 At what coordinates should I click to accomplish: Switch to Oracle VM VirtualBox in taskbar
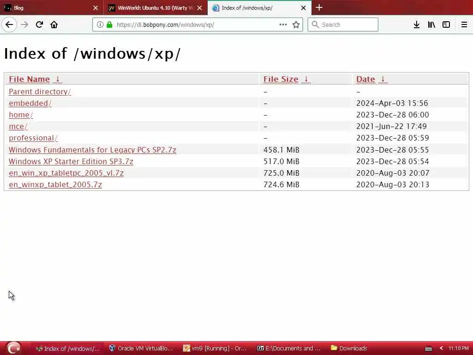[141, 349]
